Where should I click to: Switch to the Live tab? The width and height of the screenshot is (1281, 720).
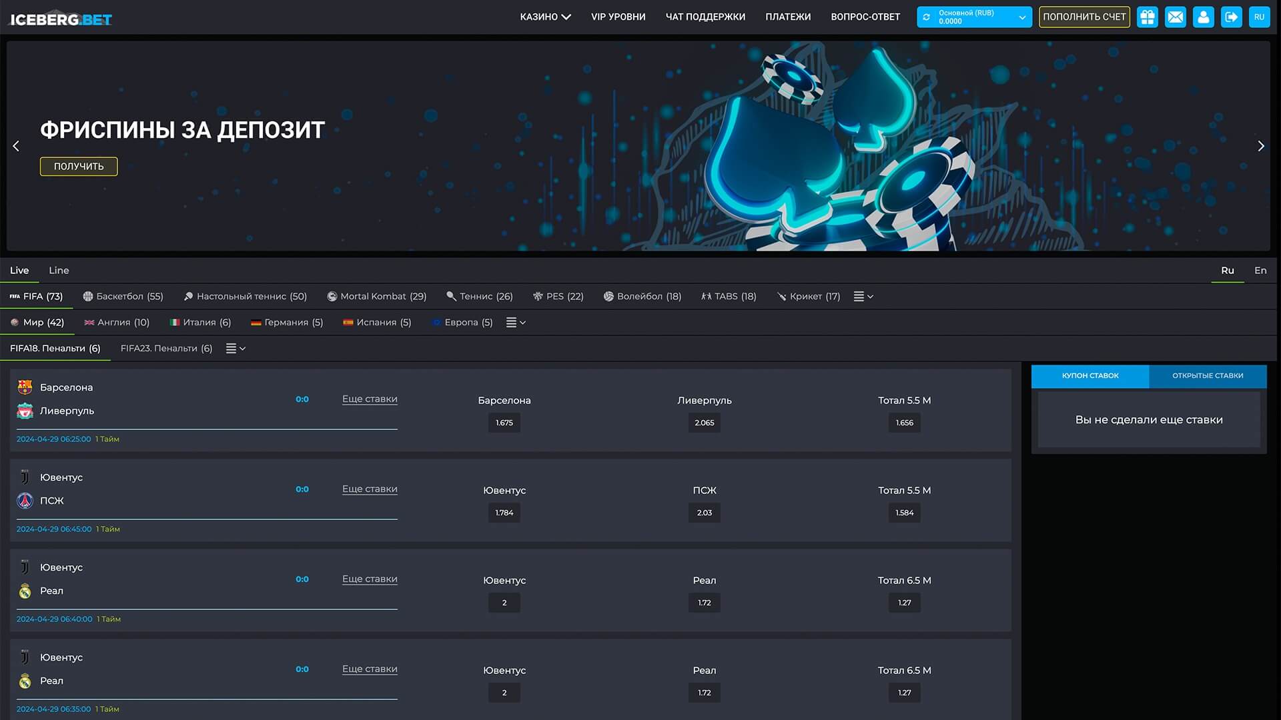coord(19,270)
